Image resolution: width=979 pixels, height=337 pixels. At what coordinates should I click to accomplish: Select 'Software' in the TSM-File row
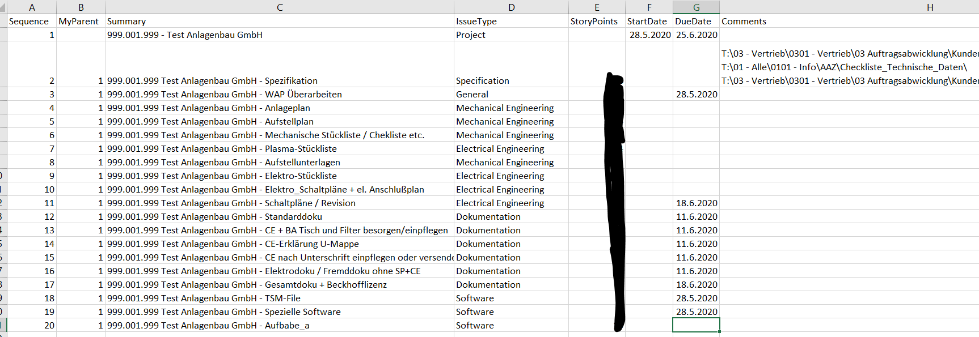pyautogui.click(x=511, y=298)
